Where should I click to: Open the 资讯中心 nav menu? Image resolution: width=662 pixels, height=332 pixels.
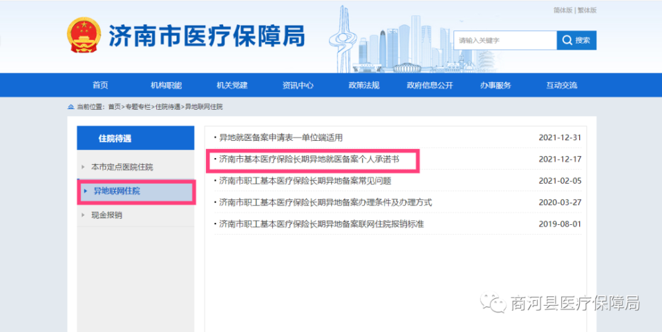coord(298,85)
